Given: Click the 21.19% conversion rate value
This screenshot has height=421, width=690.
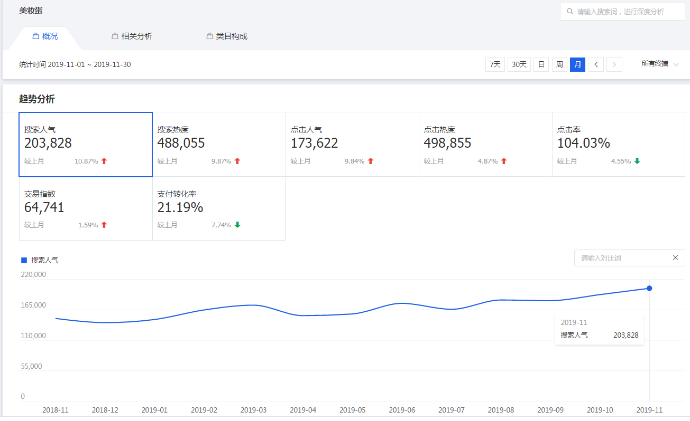Looking at the screenshot, I should pos(180,207).
